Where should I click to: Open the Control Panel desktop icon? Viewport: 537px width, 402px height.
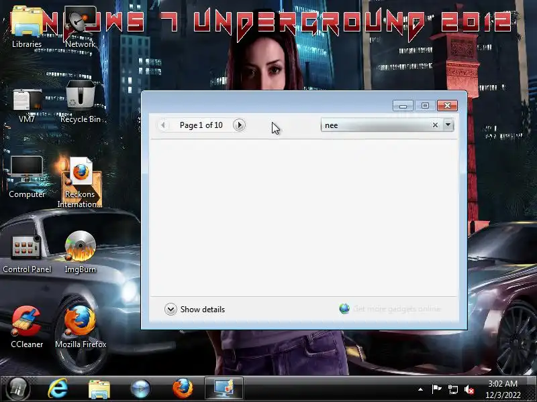(x=27, y=253)
